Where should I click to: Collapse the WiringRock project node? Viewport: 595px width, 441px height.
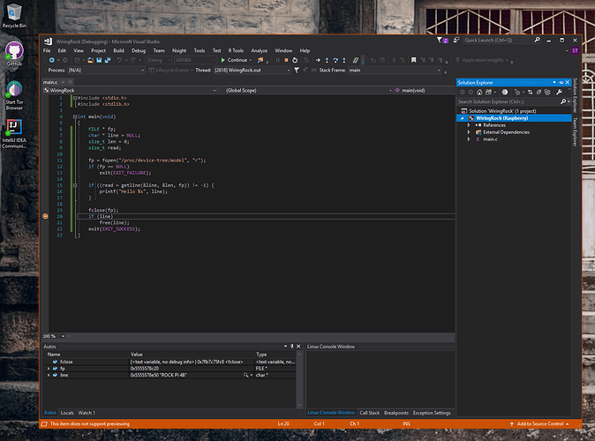tap(463, 118)
